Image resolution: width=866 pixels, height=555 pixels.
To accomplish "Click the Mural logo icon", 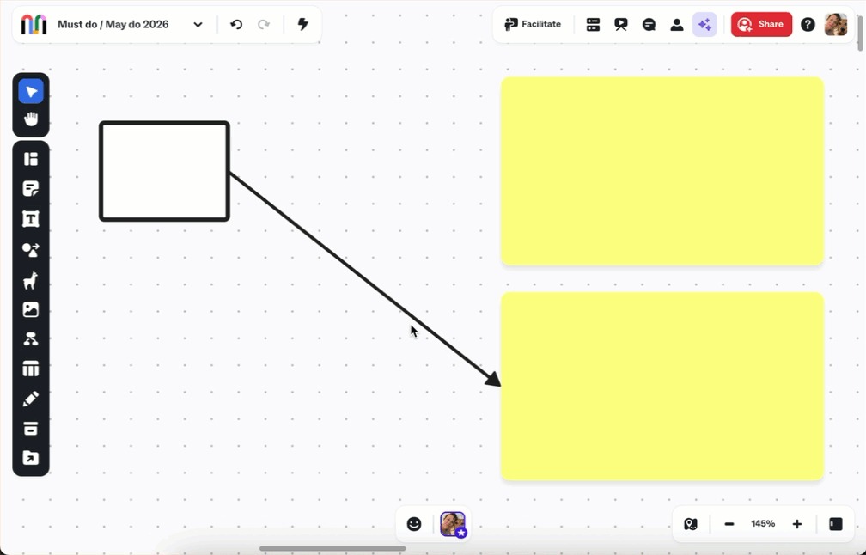I will click(x=34, y=24).
